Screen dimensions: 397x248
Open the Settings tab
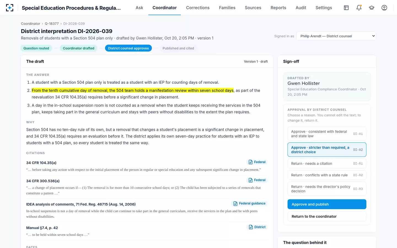pos(324,8)
